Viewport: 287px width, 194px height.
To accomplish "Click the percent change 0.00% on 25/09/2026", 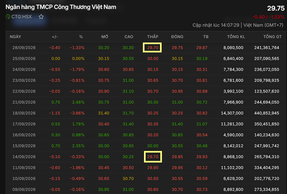I will [78, 58].
